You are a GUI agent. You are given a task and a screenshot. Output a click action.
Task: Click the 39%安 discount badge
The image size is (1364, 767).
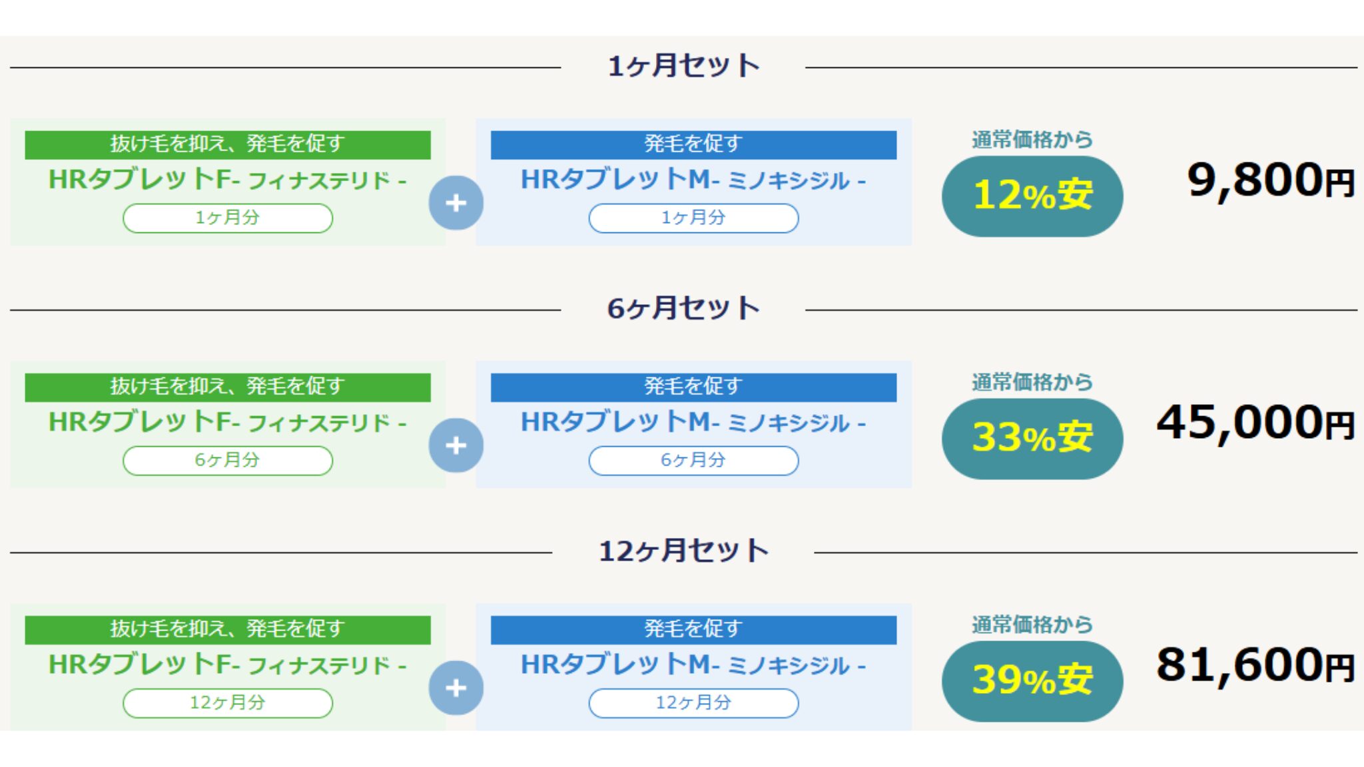[1032, 681]
